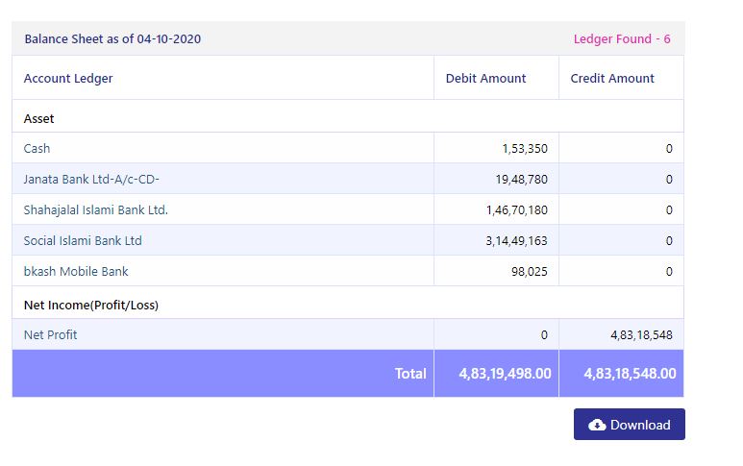Click Cash debit value 1,53,350
Viewport: 743px width, 466px height.
[x=525, y=149]
